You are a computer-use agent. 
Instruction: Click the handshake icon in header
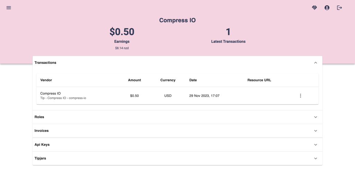coord(314,8)
